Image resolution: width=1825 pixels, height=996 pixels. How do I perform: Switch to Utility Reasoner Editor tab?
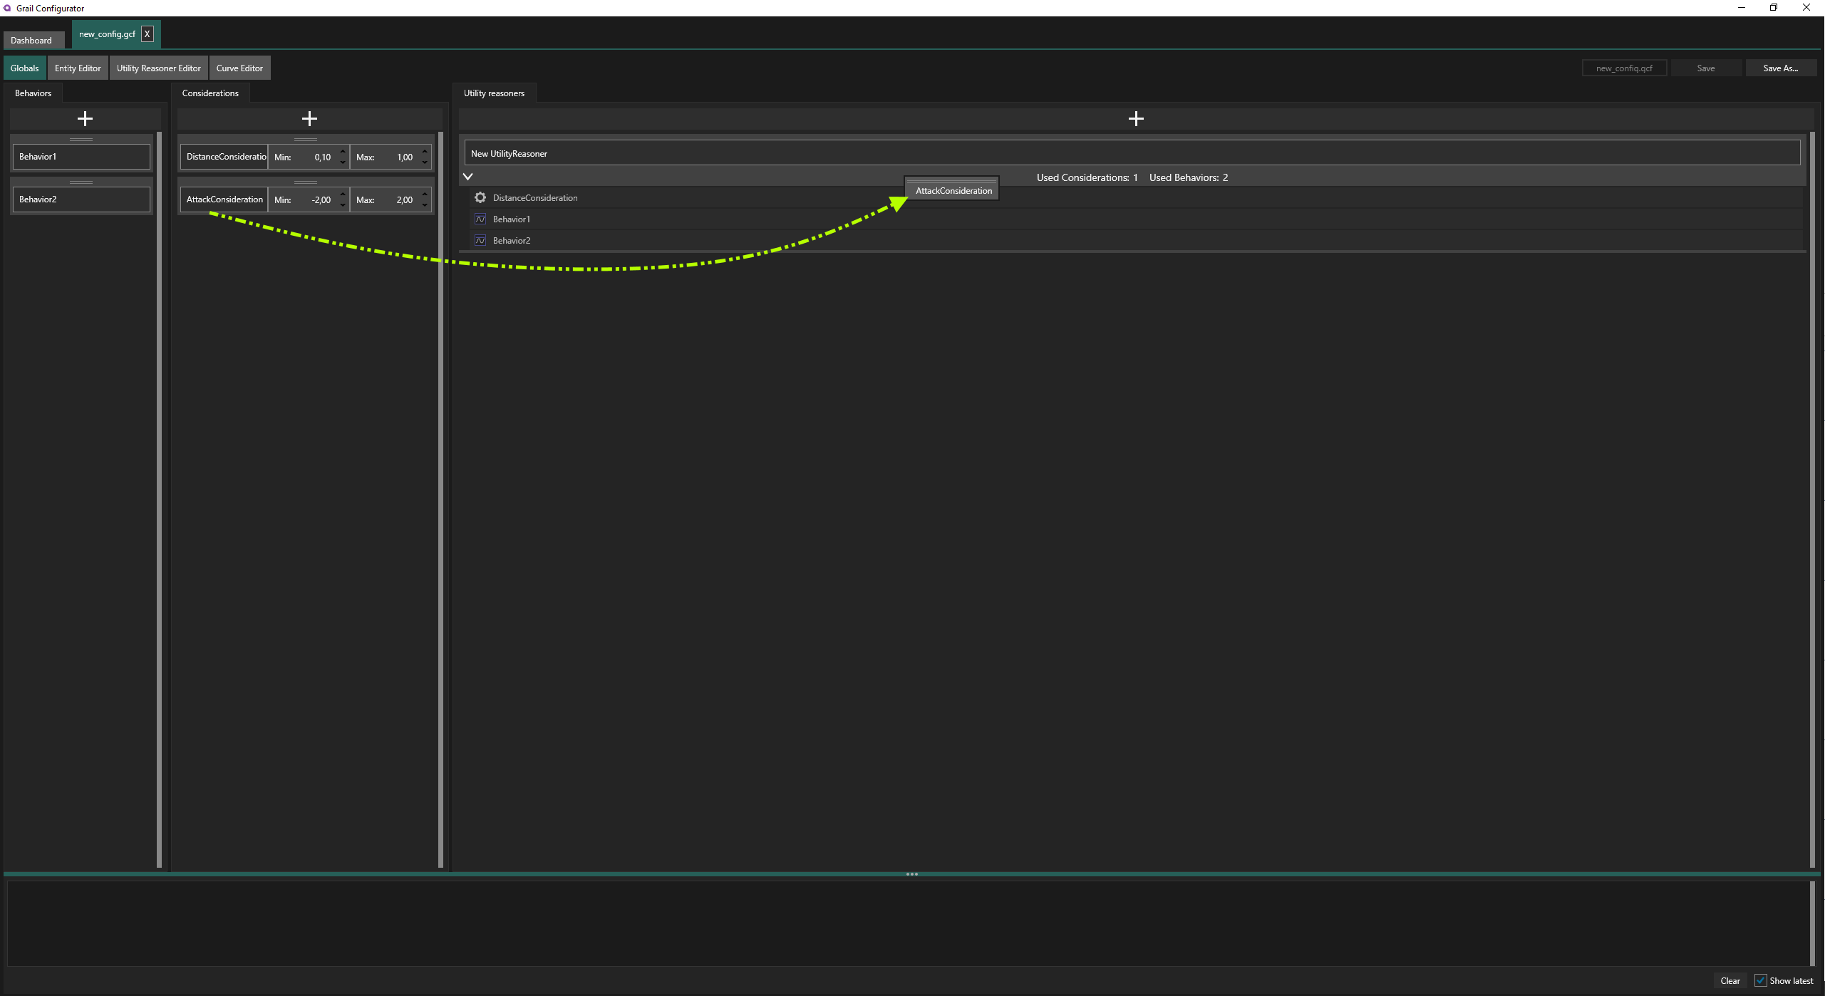tap(158, 68)
